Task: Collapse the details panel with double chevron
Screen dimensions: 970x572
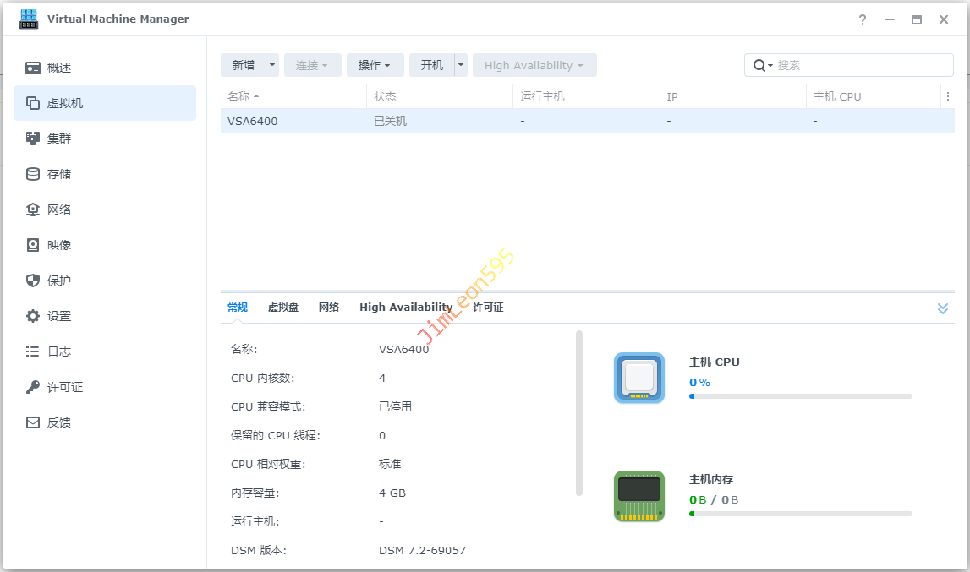Action: [x=943, y=308]
